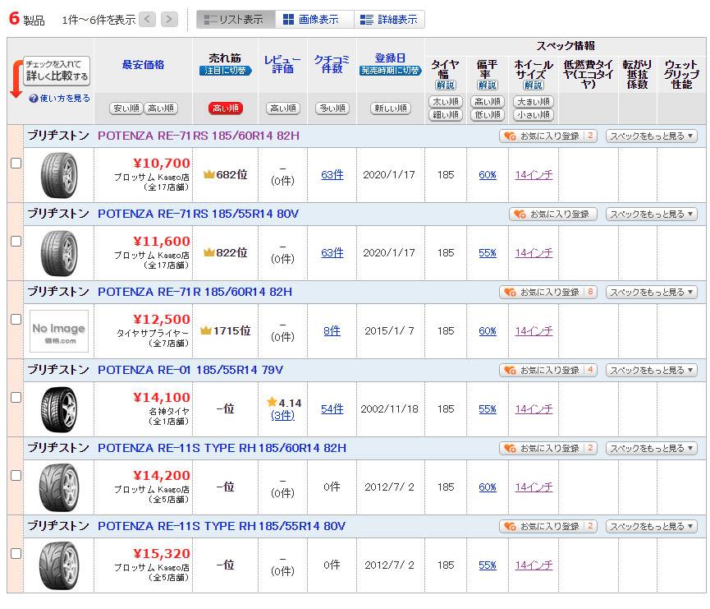Open 55% aspect link for RE-01
This screenshot has height=609, width=710.
[x=488, y=409]
